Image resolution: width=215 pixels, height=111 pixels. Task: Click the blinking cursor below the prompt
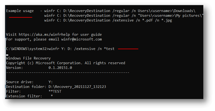7,55
